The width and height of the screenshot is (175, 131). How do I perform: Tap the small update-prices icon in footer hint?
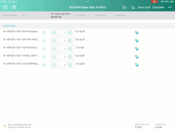click(13, 127)
